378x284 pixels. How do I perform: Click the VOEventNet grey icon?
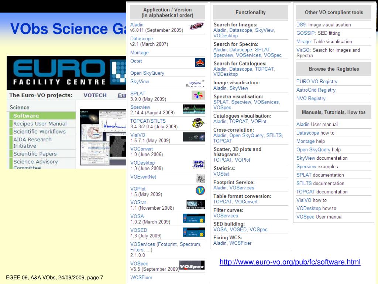click(200, 179)
